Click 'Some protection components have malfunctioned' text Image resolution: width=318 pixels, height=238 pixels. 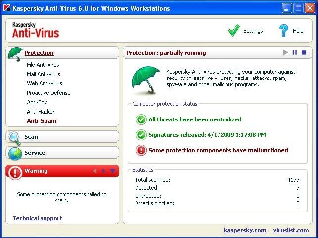point(218,150)
